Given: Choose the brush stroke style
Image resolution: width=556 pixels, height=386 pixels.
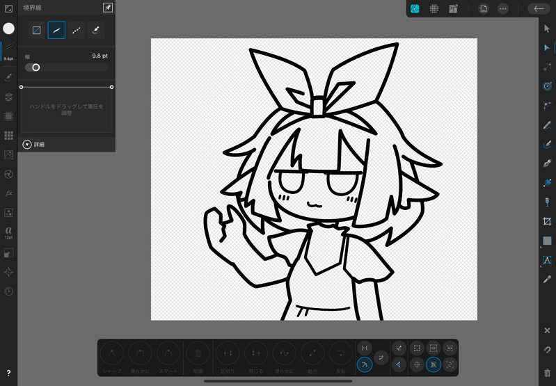Looking at the screenshot, I should tap(96, 30).
